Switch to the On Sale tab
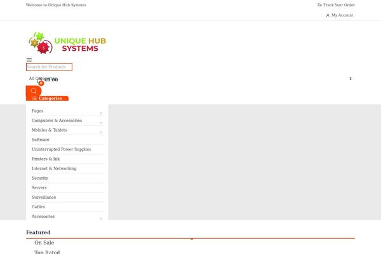Screen dimensions: 381x254 pos(44,243)
